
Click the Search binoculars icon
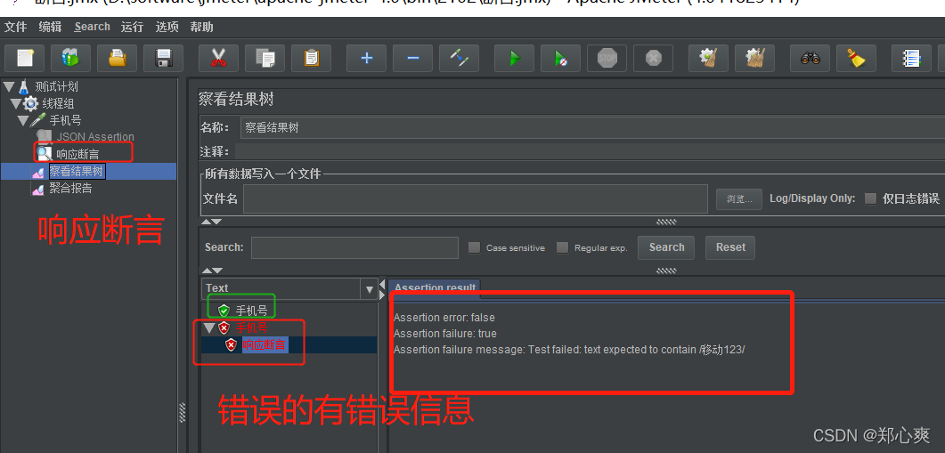(x=810, y=58)
